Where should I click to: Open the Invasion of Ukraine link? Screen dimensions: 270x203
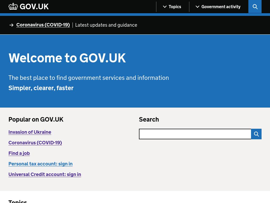(30, 132)
